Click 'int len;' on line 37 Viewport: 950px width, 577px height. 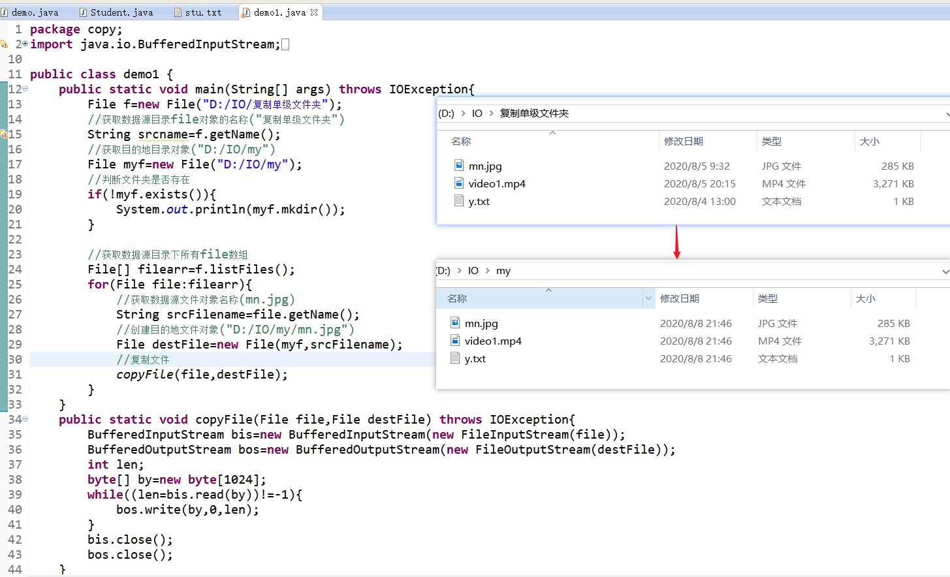click(x=116, y=465)
